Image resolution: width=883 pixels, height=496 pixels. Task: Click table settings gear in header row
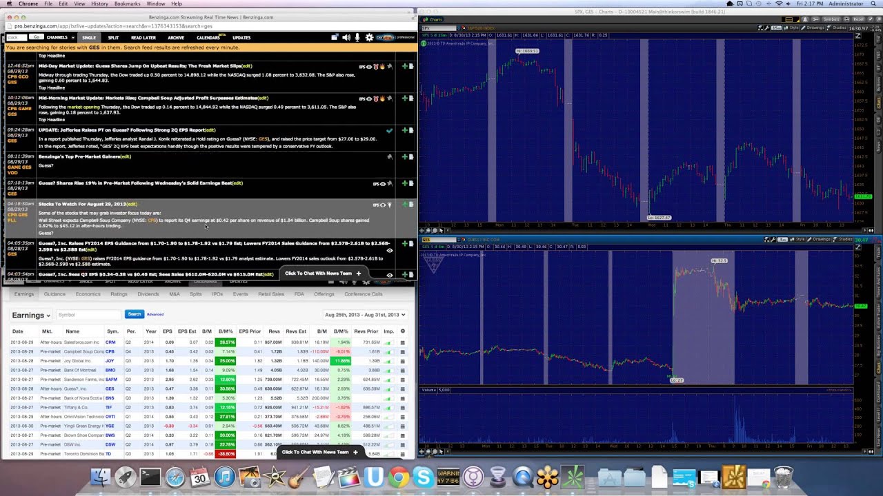(x=403, y=331)
